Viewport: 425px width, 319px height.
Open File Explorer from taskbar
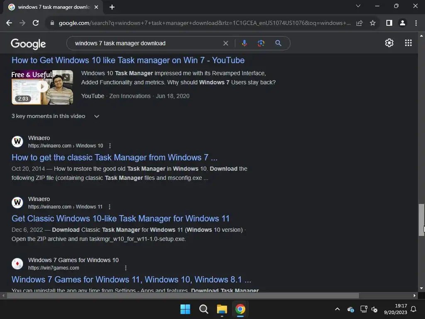coord(222,309)
